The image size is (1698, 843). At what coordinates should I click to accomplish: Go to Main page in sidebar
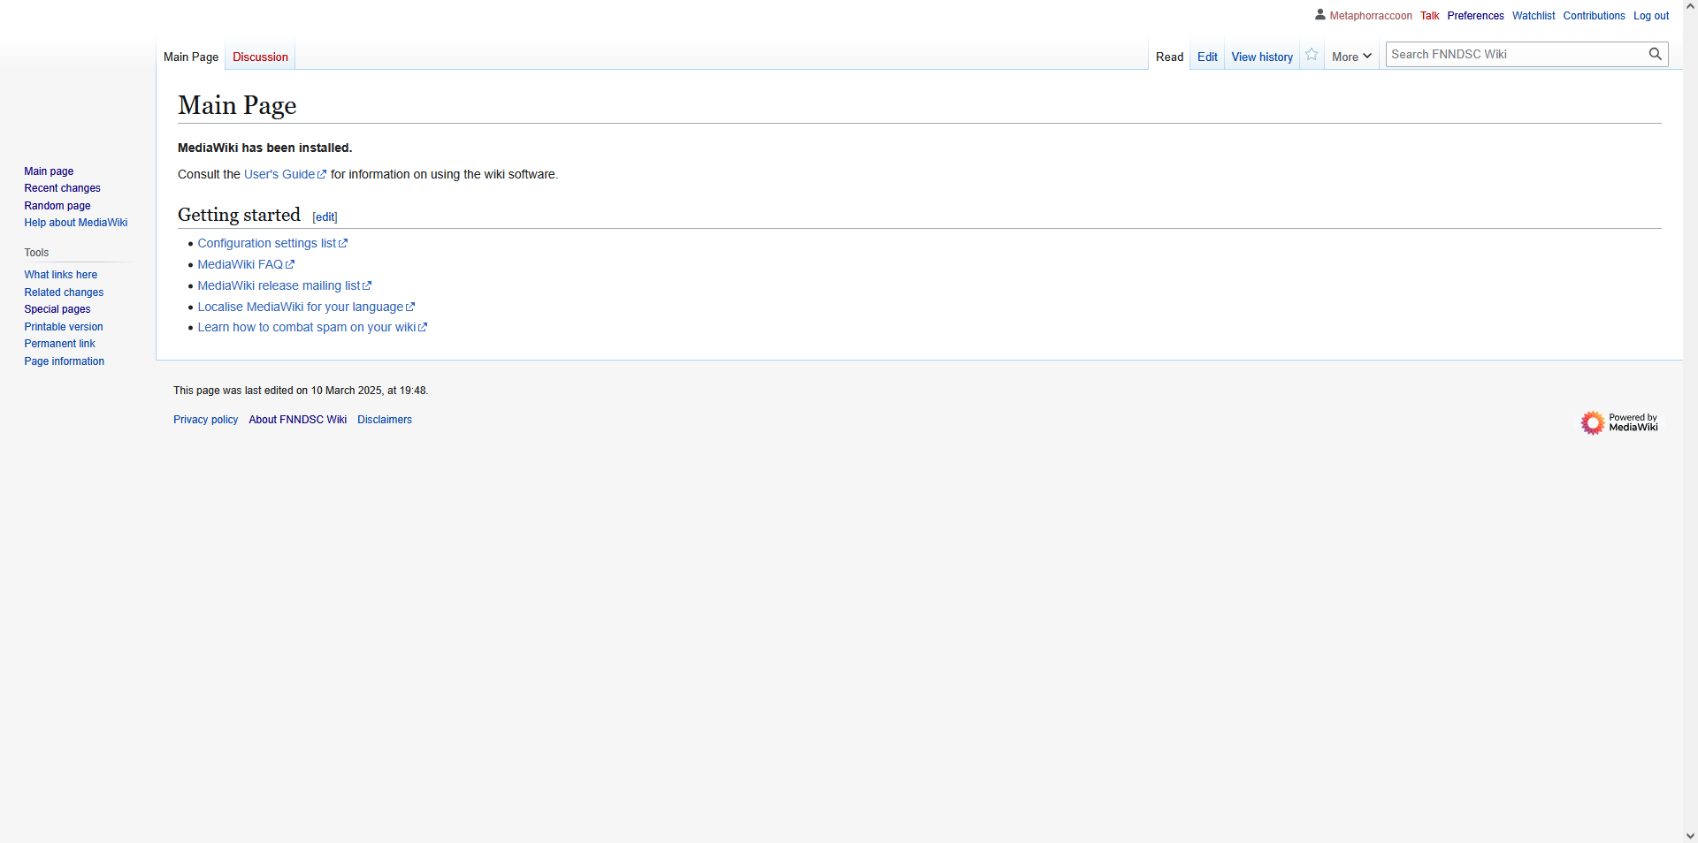tap(49, 171)
